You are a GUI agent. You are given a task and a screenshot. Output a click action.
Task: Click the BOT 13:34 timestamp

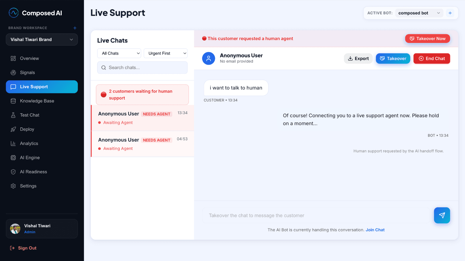(438, 135)
